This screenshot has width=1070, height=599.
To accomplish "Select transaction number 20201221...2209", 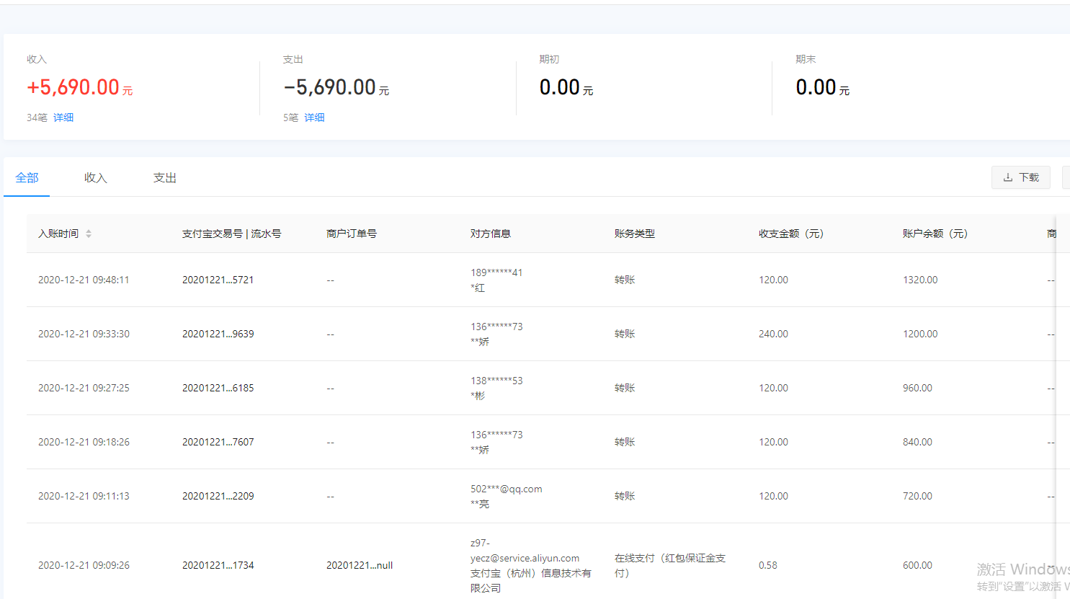I will click(218, 496).
